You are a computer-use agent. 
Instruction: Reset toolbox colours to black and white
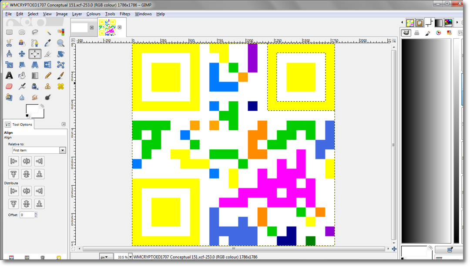click(x=27, y=116)
